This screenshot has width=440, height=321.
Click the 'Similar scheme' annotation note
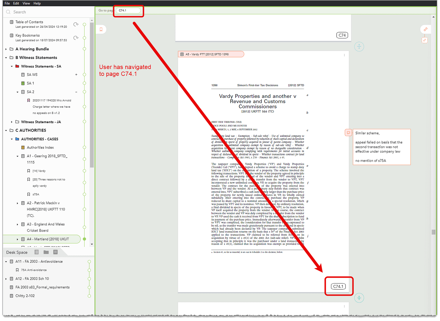coord(382,147)
